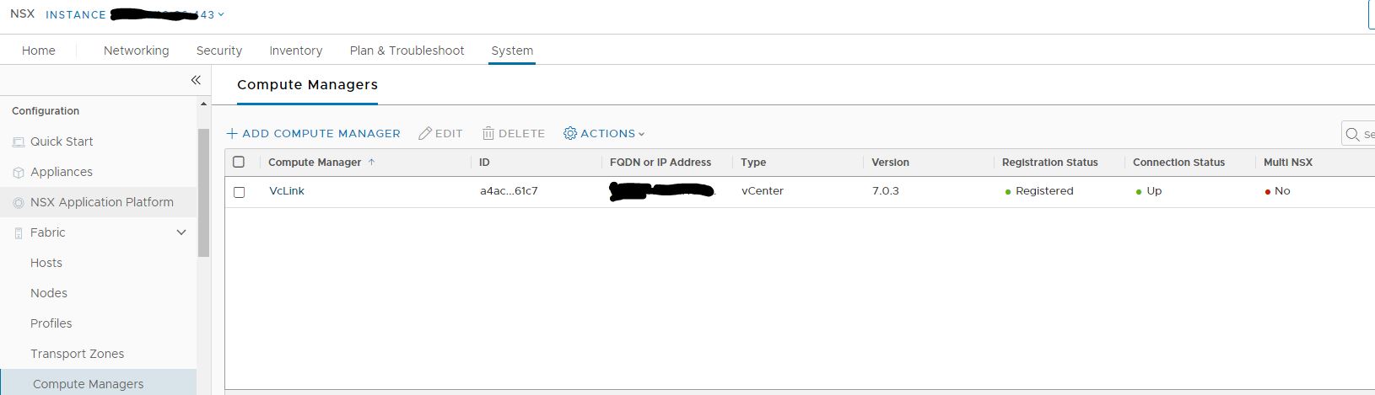Image resolution: width=1375 pixels, height=395 pixels.
Task: Click the Edit pencil icon
Action: click(425, 134)
